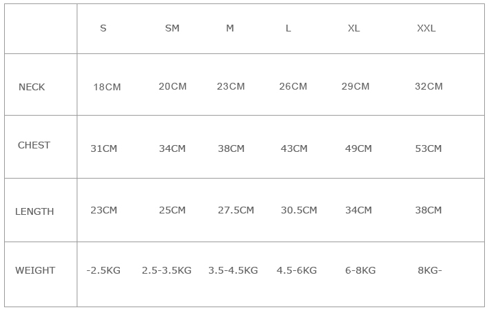Click the 53CM chest measurement
Viewport: 489px width, 312px height.
[428, 148]
